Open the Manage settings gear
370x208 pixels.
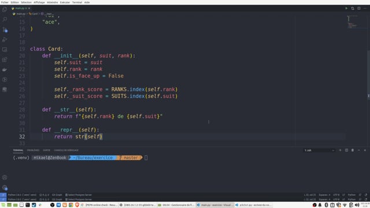click(5, 187)
